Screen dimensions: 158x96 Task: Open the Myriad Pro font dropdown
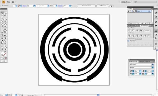pyautogui.click(x=152, y=65)
